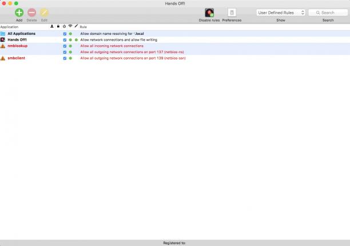This screenshot has height=246, width=350.
Task: Sort by the Rule column header
Action: pos(83,27)
